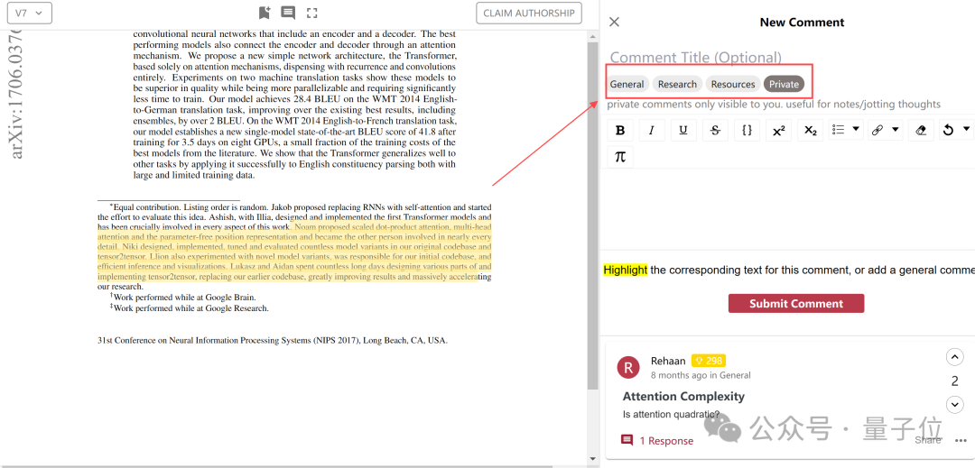This screenshot has height=468, width=975.
Task: Underline the selected comment text
Action: tap(683, 131)
